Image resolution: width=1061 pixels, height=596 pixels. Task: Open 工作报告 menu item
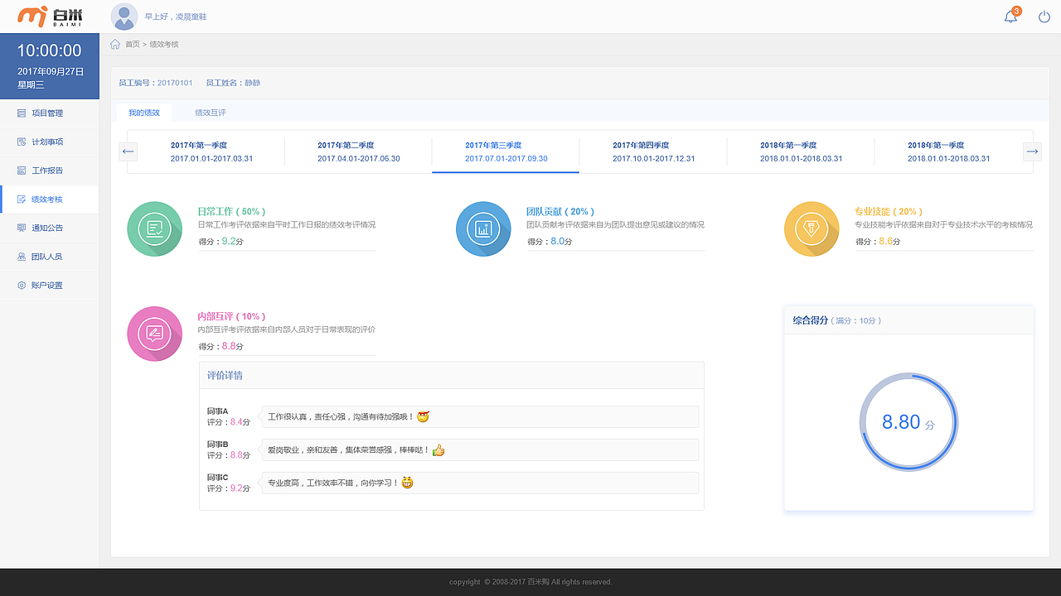(x=50, y=171)
